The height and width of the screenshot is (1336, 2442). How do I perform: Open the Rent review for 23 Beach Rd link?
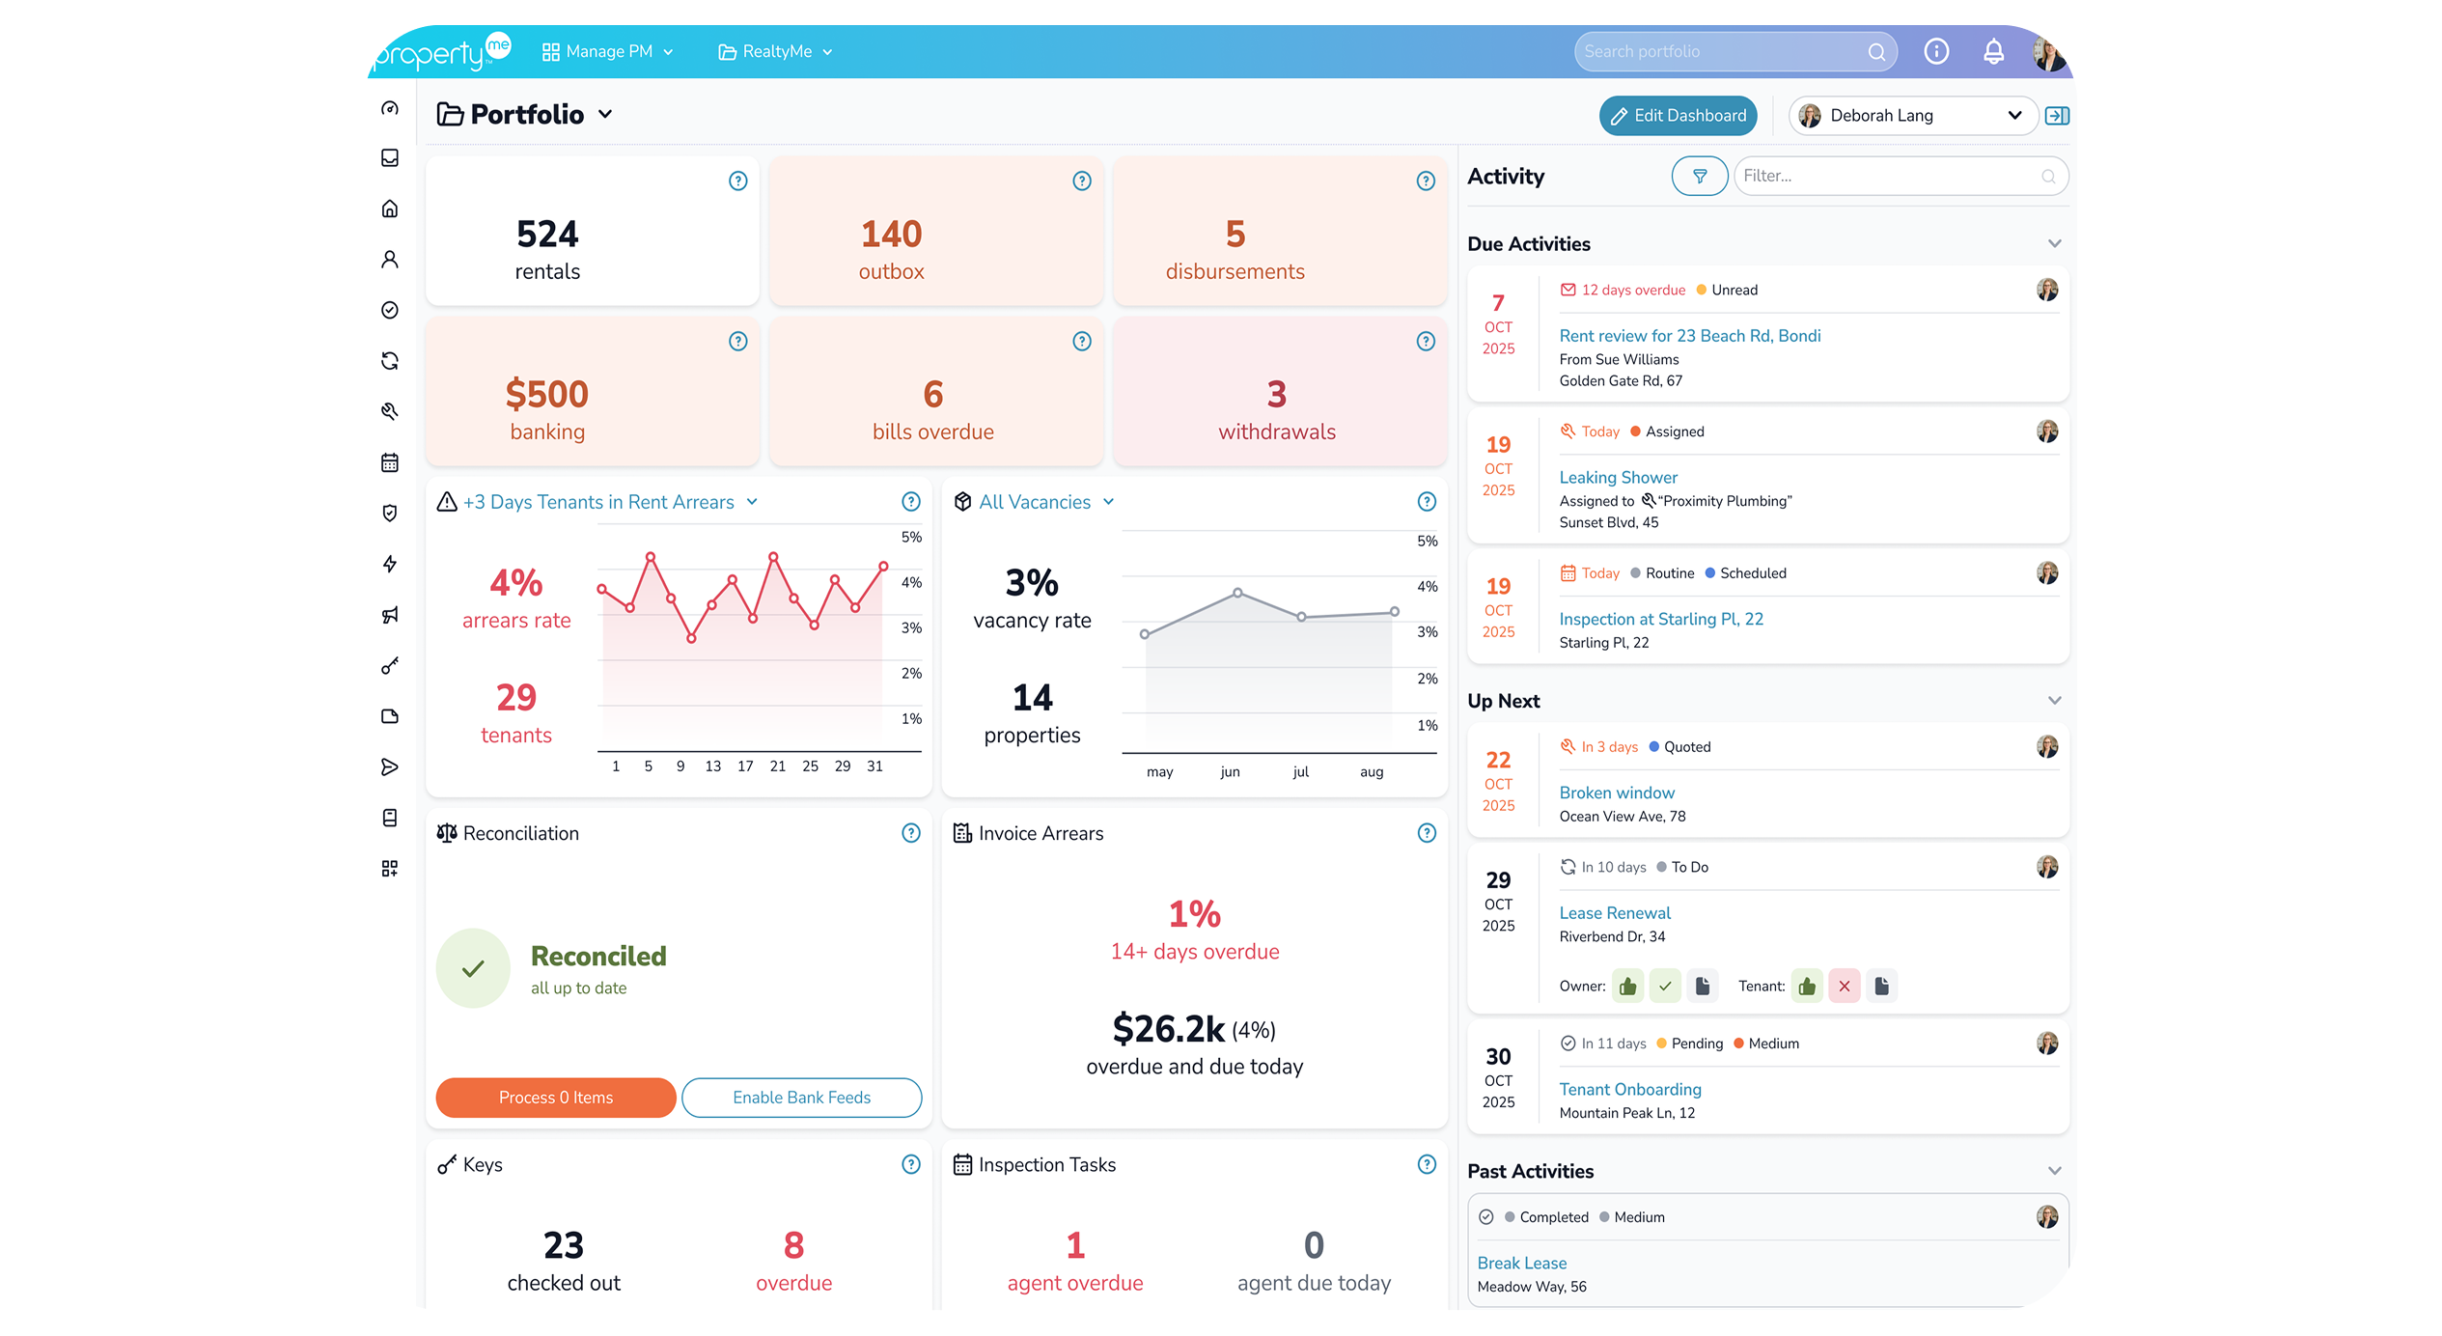tap(1689, 336)
